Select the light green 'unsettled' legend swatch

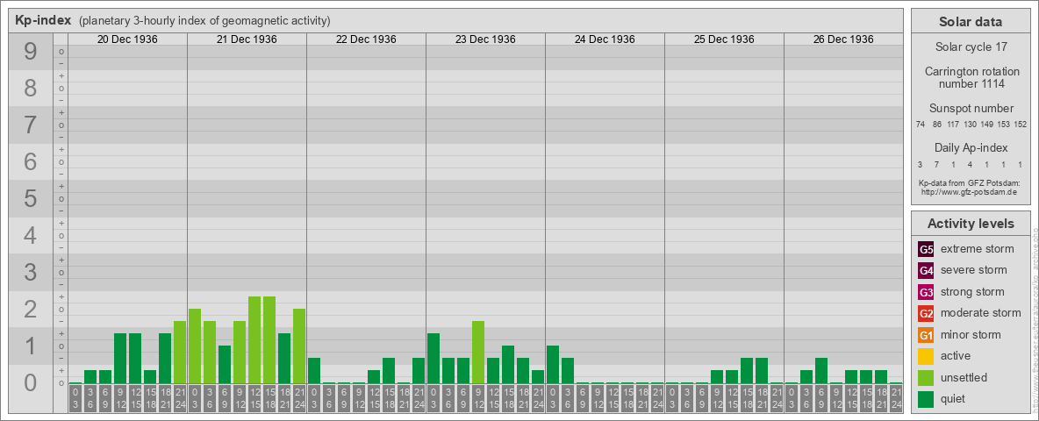[926, 377]
